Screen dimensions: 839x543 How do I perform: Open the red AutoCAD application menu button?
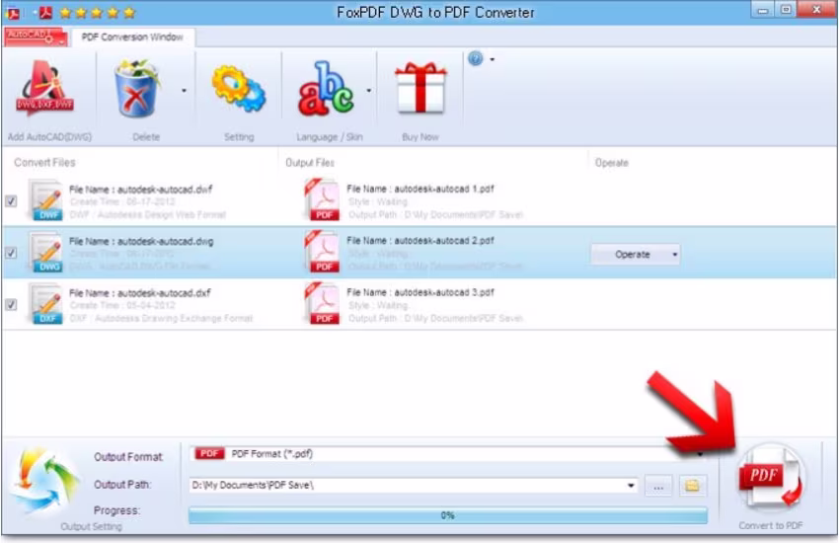(x=36, y=37)
